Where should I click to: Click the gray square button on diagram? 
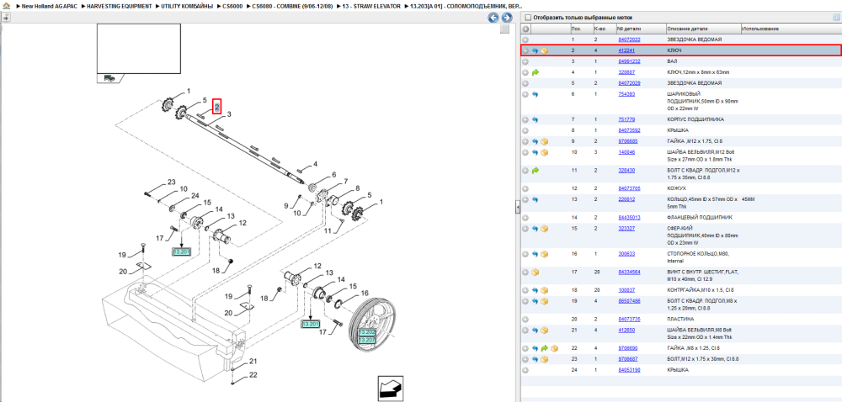[x=504, y=29]
